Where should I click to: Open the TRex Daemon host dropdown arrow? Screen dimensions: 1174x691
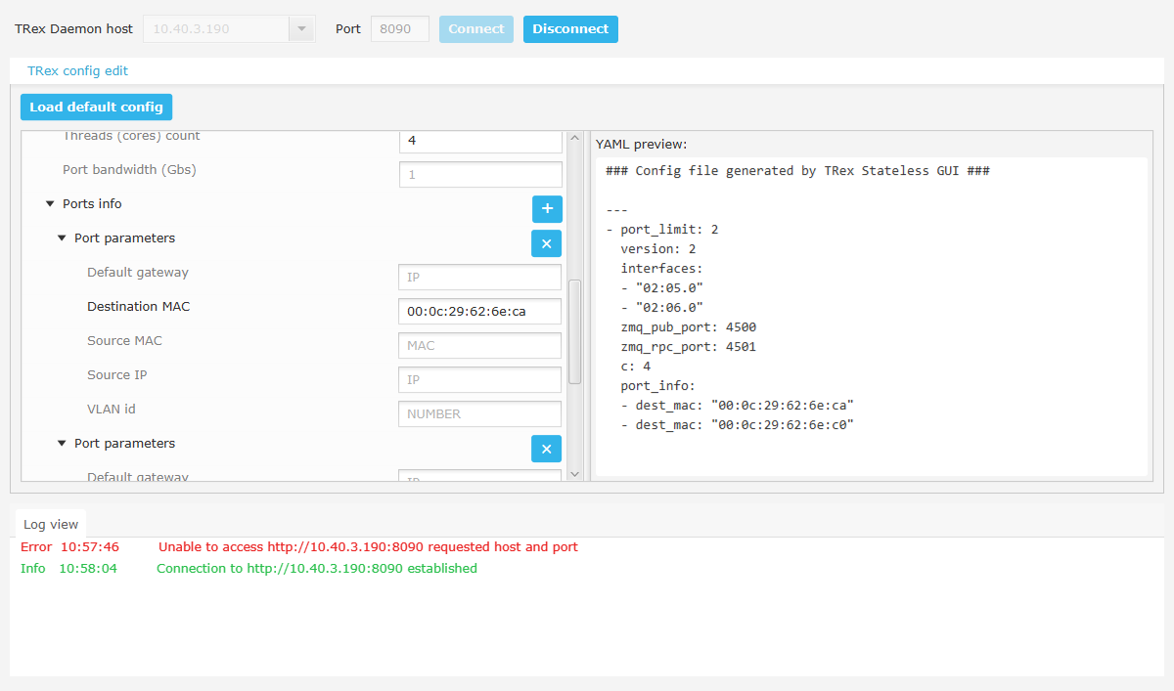click(301, 28)
